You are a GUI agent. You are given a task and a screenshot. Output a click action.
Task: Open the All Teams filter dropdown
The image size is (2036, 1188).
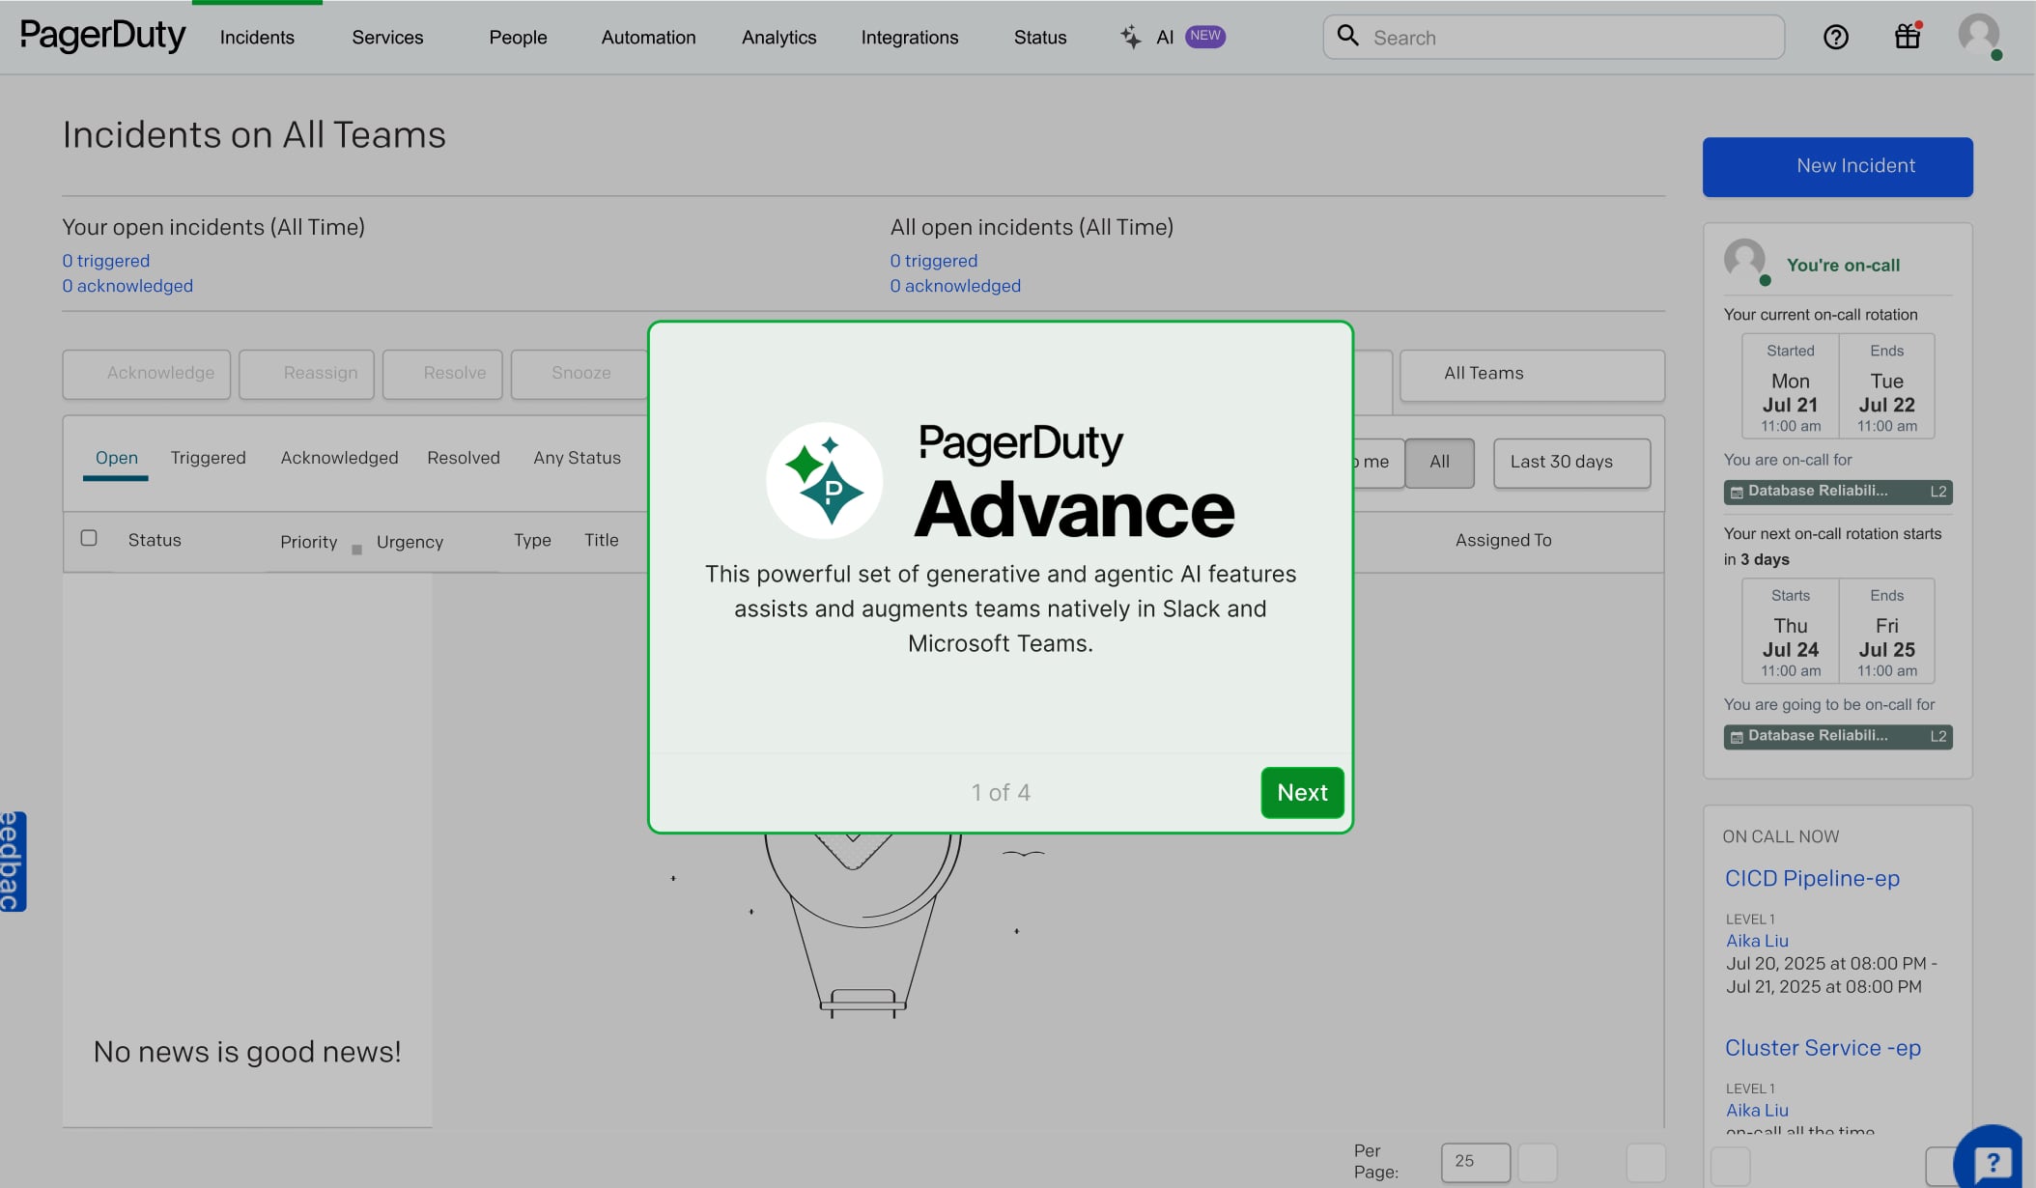[1532, 374]
